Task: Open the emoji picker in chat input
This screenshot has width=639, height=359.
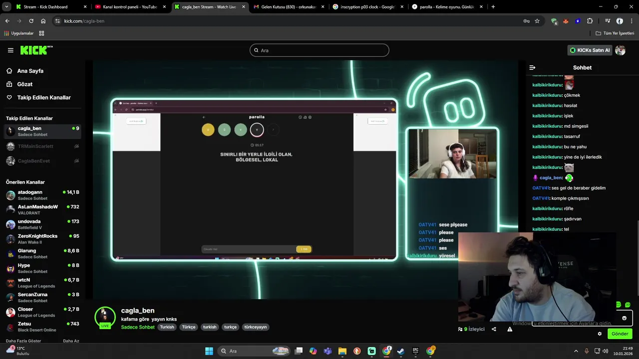Action: point(624,318)
